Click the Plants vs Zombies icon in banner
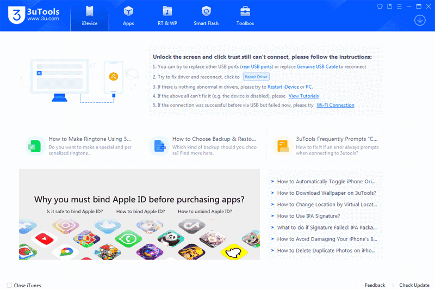 [108, 252]
